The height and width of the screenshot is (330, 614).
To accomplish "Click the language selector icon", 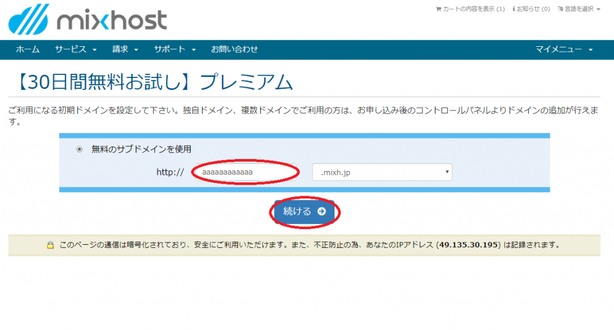I will coord(560,9).
